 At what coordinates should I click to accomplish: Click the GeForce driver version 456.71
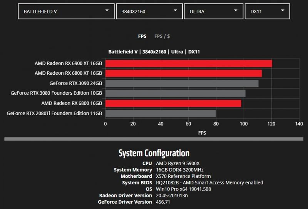(163, 202)
